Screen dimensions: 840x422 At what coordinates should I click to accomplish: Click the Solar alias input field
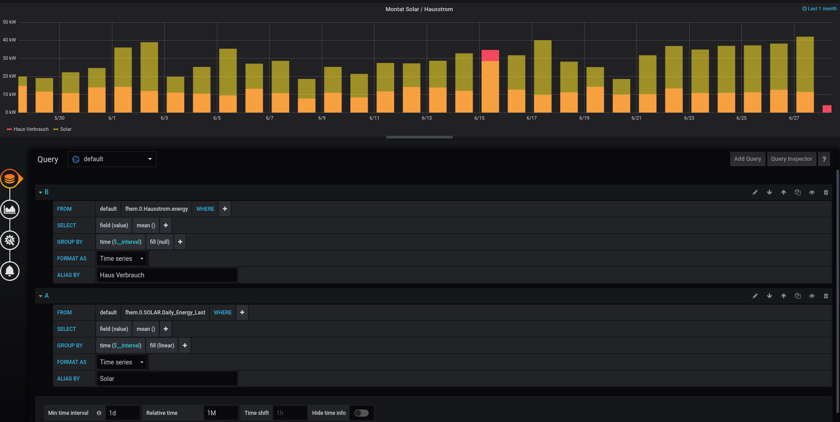coord(166,379)
